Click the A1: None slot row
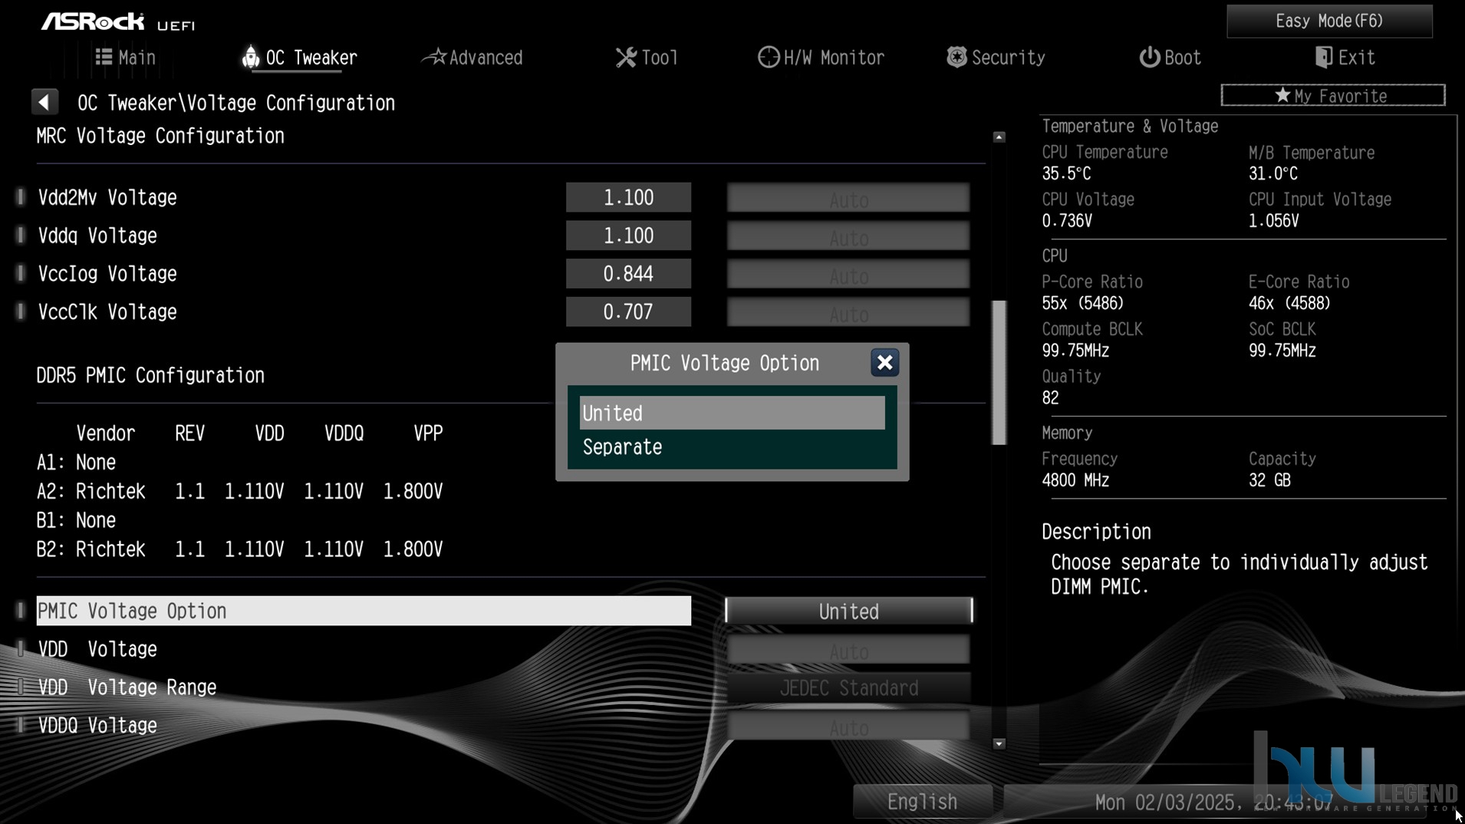This screenshot has height=824, width=1465. pos(76,462)
